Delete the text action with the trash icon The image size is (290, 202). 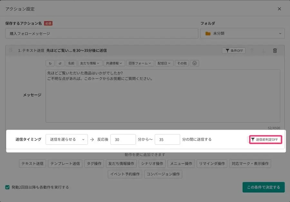(x=275, y=50)
